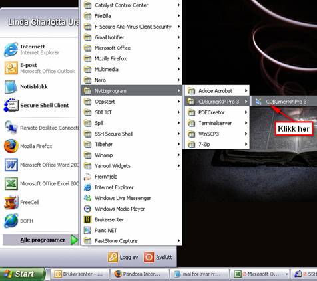The image size is (317, 281).
Task: Click the Avslutt shutdown button
Action: click(x=158, y=257)
